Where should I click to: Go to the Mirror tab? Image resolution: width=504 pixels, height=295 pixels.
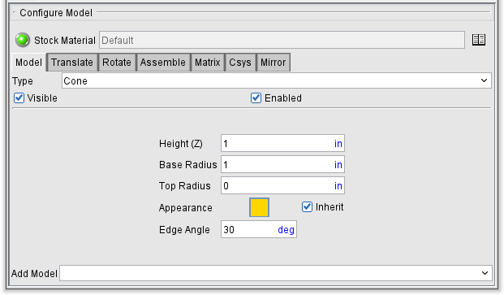pos(274,62)
